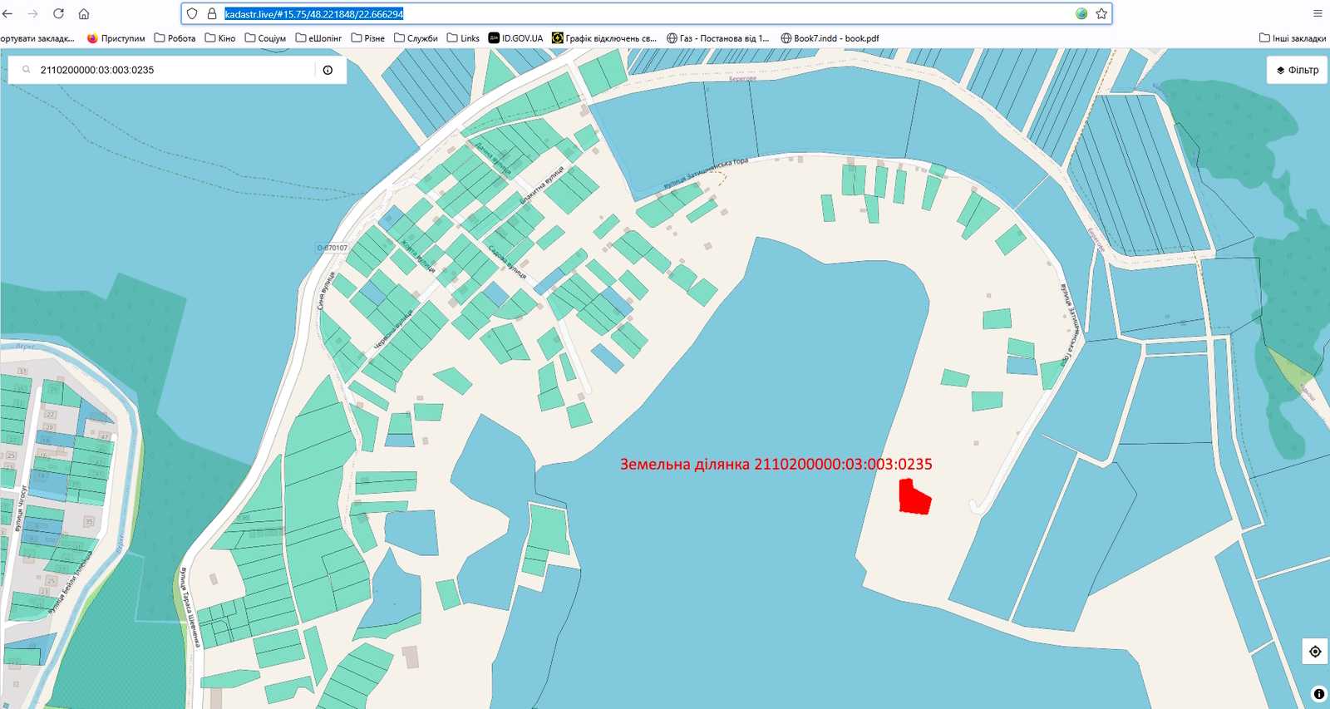This screenshot has width=1330, height=709.
Task: Open the Робота bookmarks folder
Action: 175,38
